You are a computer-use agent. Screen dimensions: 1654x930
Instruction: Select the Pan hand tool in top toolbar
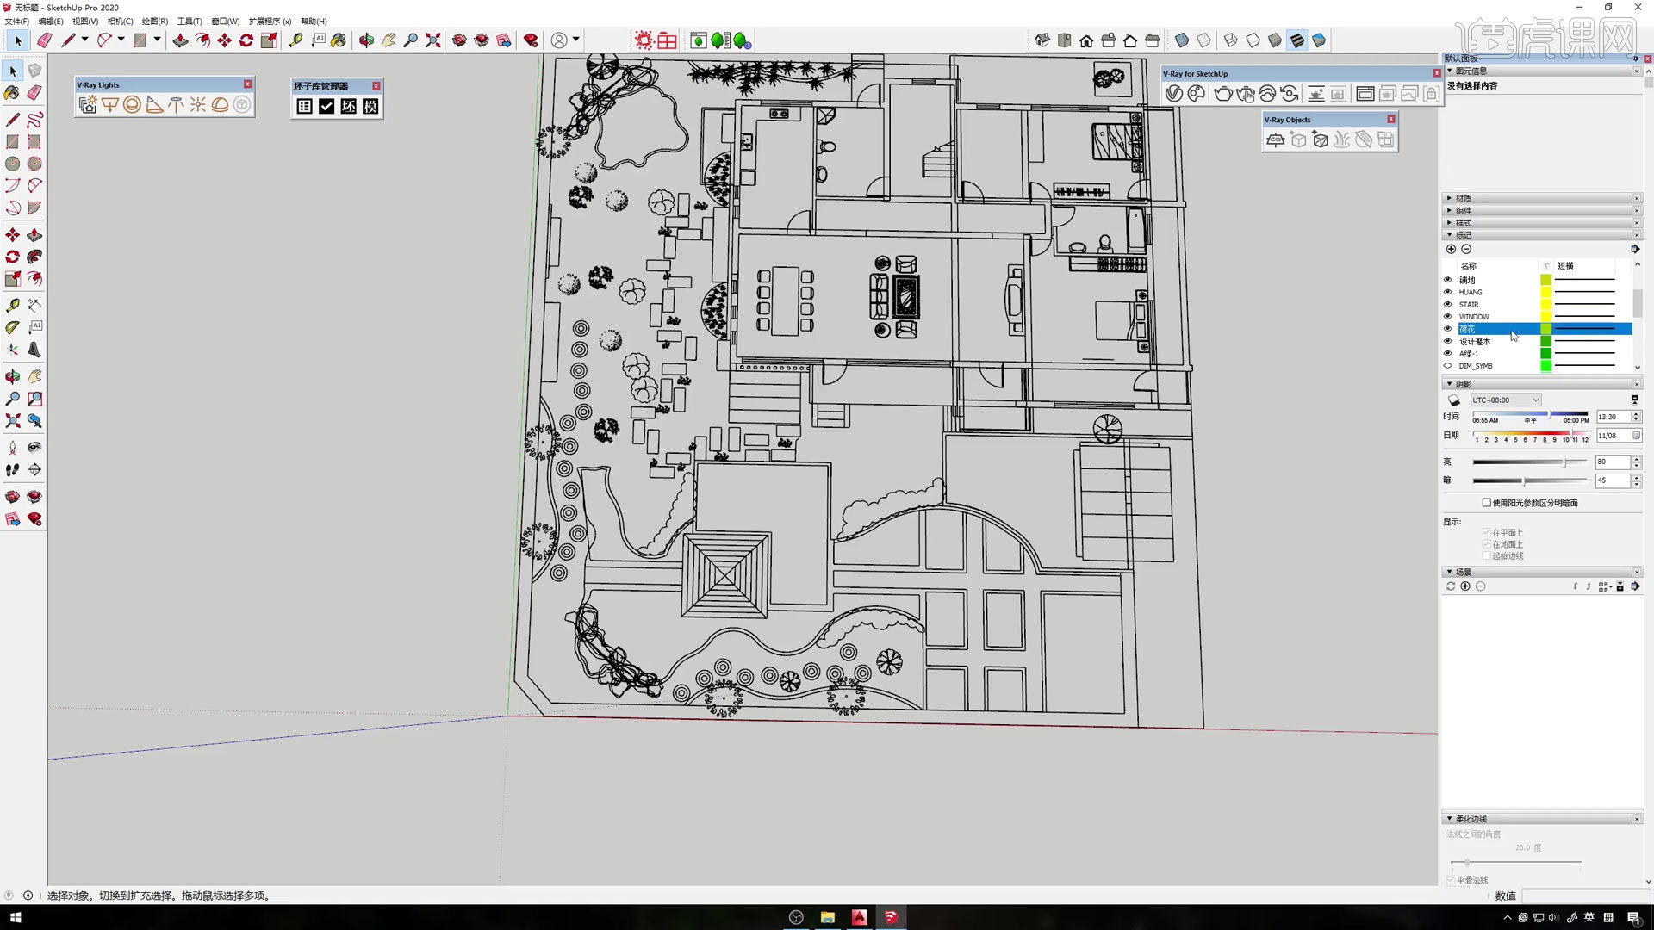pos(389,40)
